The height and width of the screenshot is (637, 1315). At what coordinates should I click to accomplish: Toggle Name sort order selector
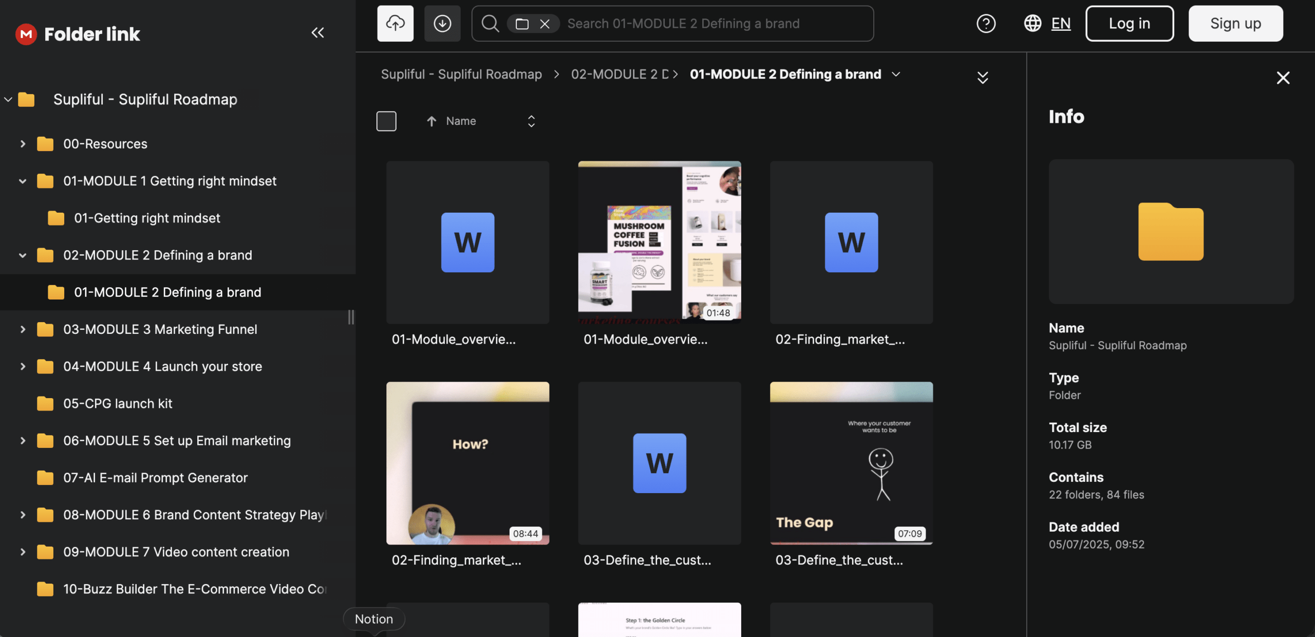pos(531,121)
